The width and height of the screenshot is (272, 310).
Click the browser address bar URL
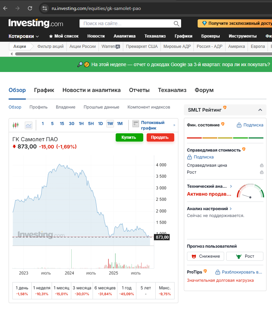pos(96,8)
